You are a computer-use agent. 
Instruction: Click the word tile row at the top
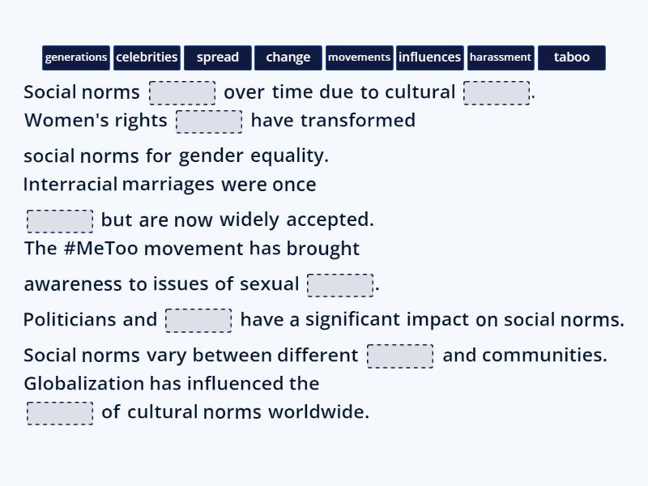324,58
